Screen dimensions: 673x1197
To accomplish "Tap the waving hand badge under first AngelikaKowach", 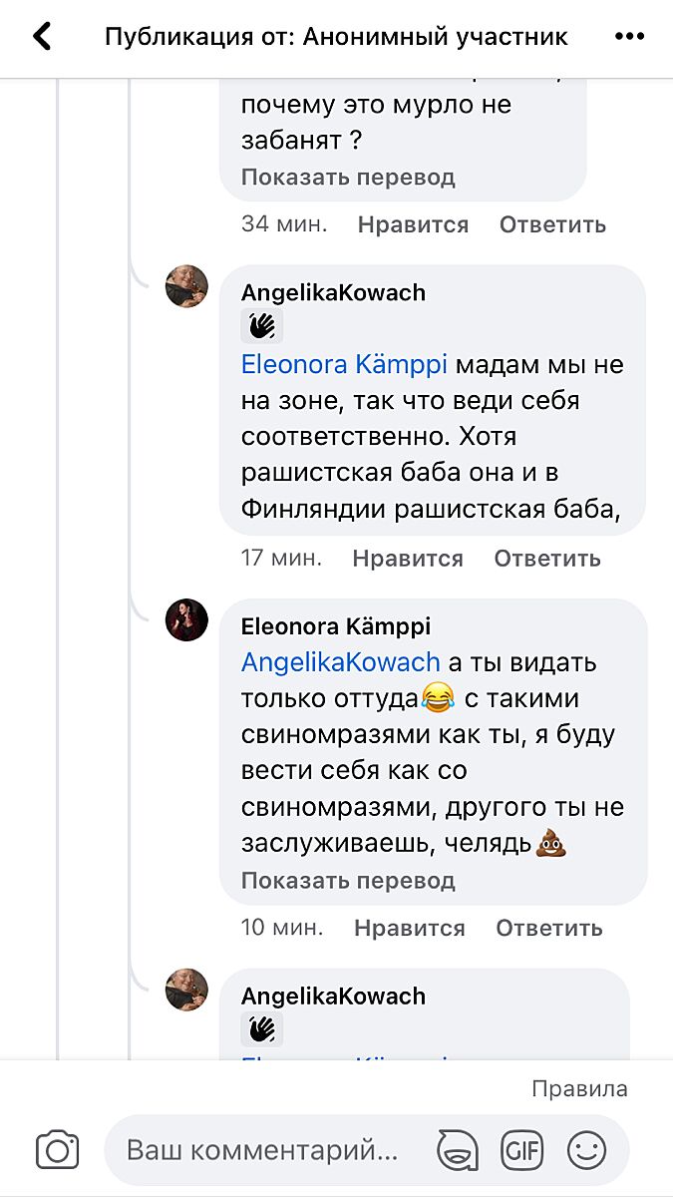I will pos(262,326).
